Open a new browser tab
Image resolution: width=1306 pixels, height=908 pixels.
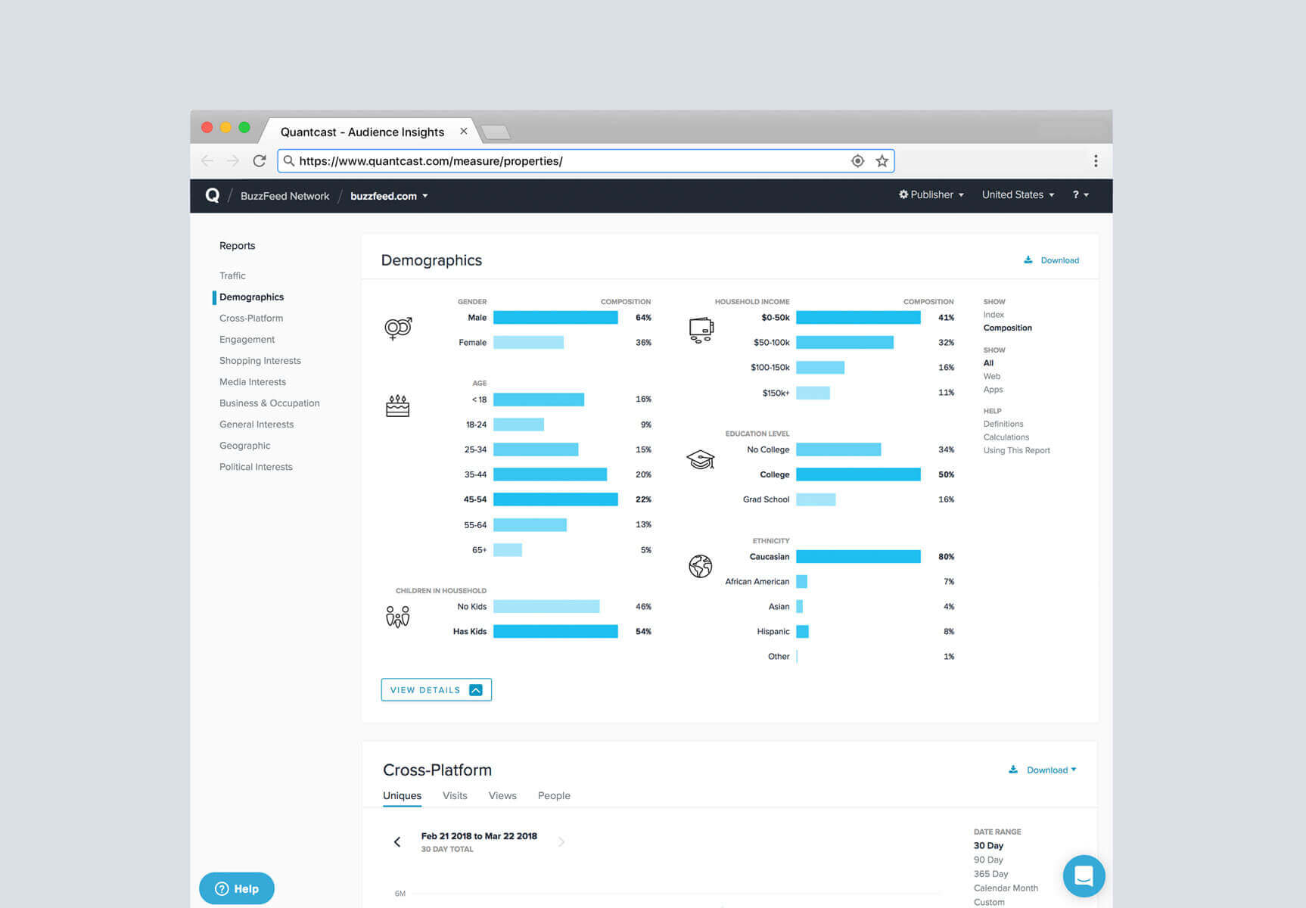(x=496, y=132)
